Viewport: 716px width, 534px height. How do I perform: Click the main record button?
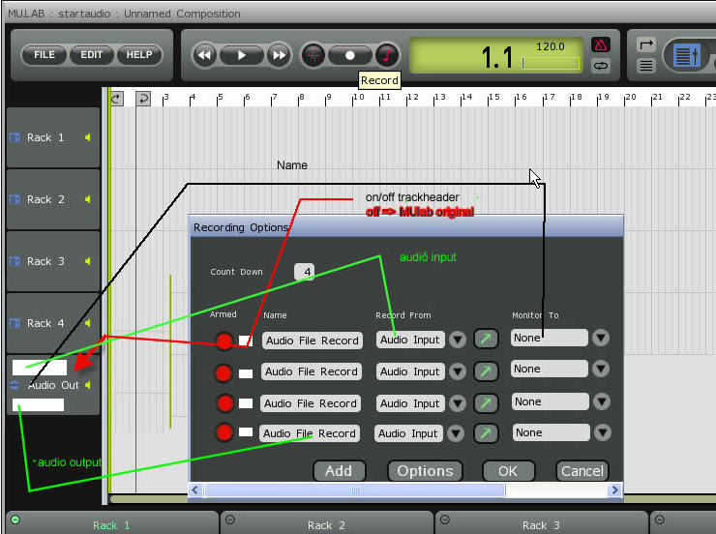pos(350,55)
